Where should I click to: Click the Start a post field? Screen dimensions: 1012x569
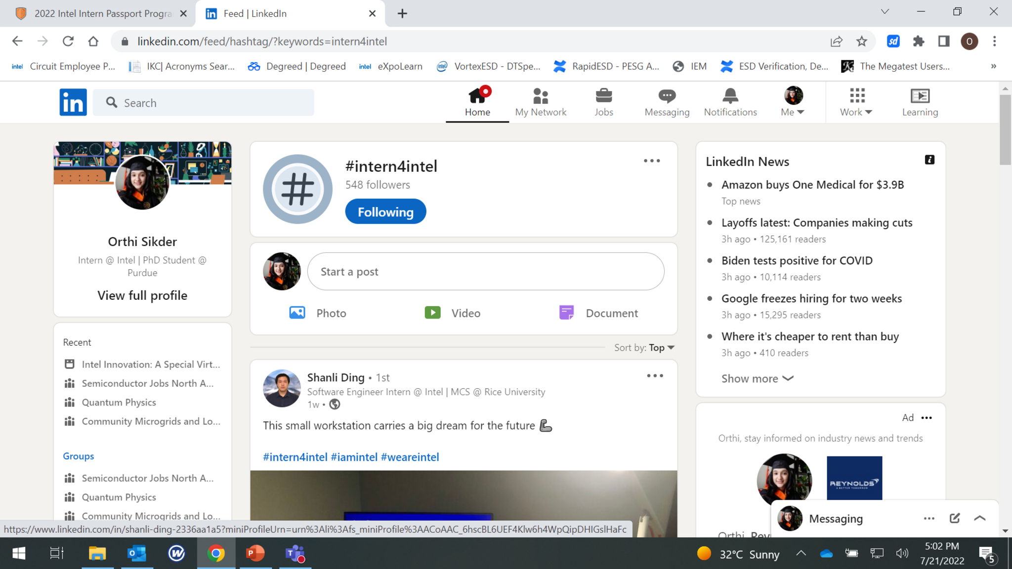(x=485, y=272)
